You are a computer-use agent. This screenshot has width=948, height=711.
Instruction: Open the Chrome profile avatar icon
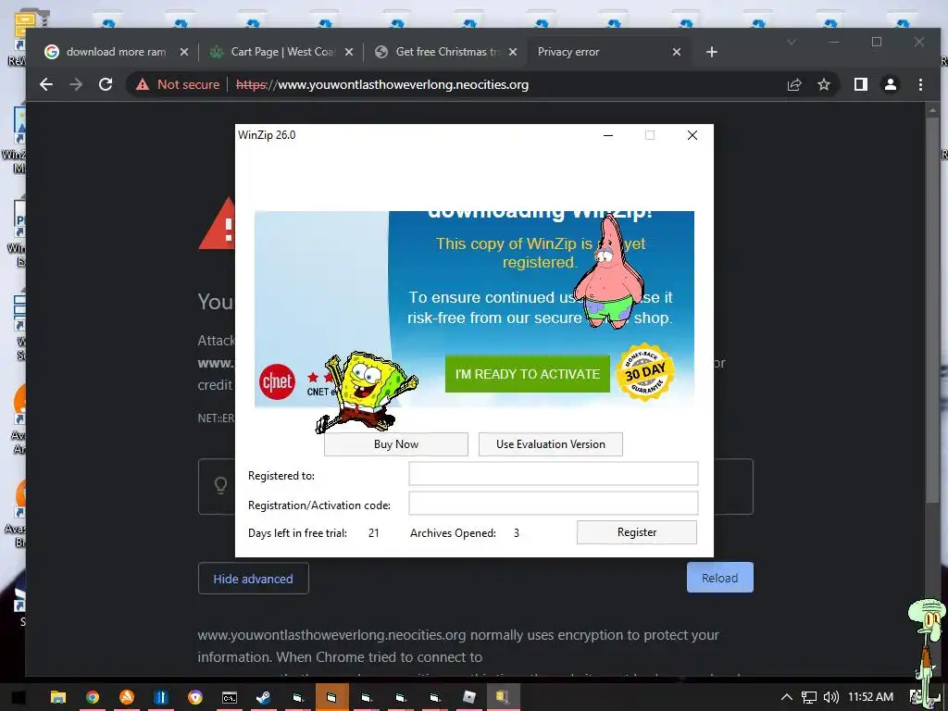click(x=891, y=84)
